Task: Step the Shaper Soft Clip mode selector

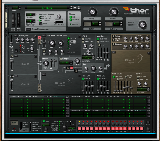Action: tap(71, 63)
